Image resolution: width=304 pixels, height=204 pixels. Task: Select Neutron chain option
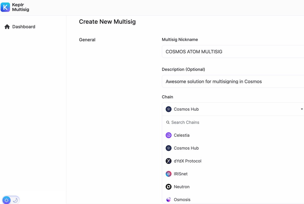point(233,187)
